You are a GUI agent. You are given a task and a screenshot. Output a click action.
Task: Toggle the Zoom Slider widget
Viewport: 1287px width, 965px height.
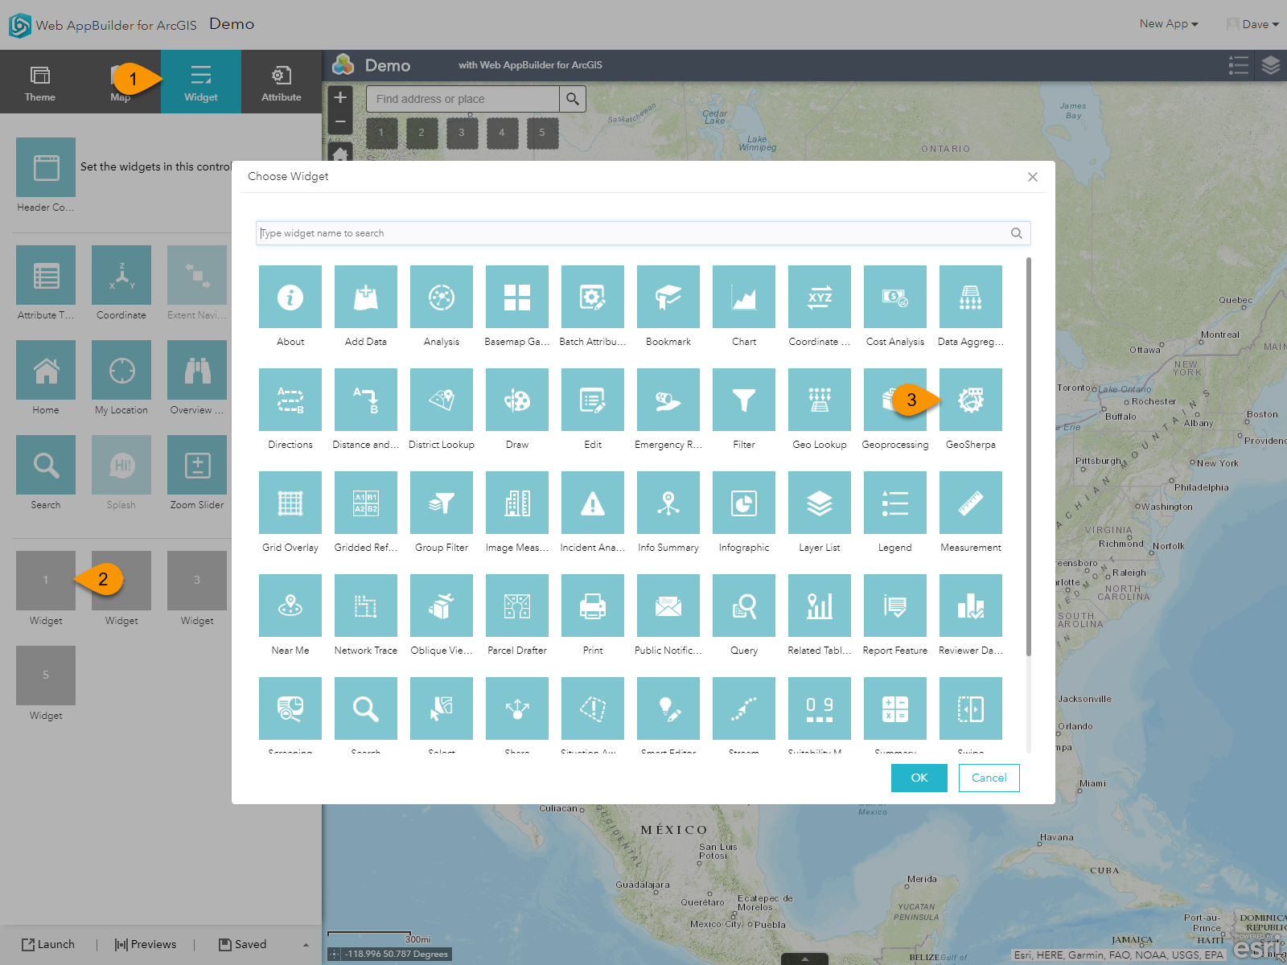[x=197, y=465]
